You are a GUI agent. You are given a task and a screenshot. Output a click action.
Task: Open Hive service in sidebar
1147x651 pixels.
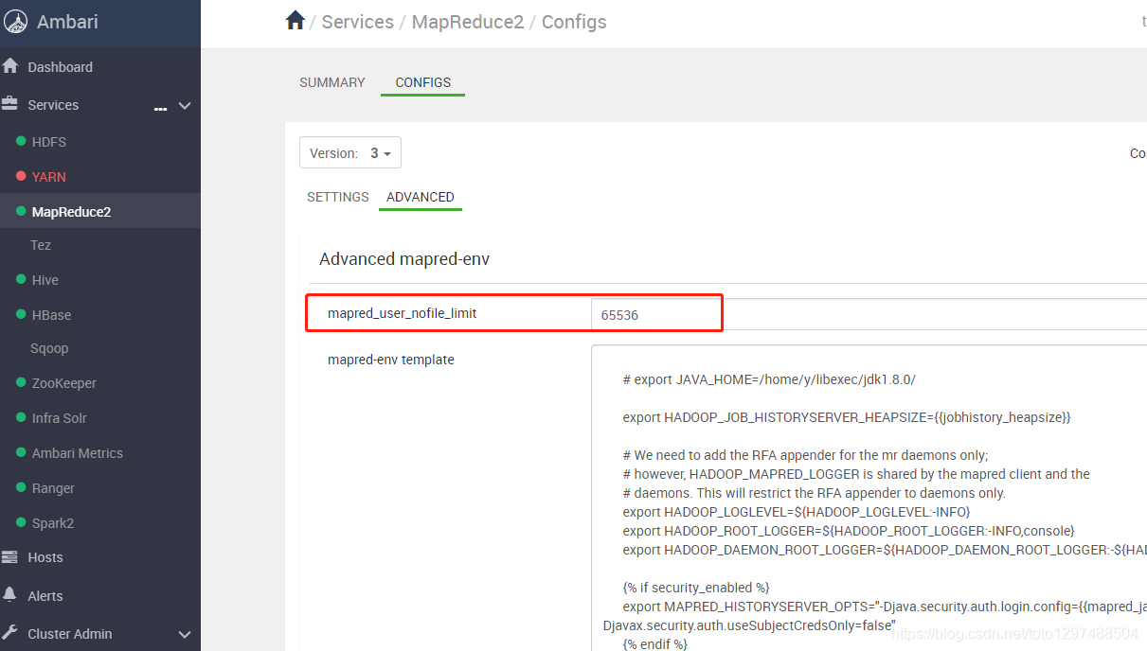coord(45,280)
